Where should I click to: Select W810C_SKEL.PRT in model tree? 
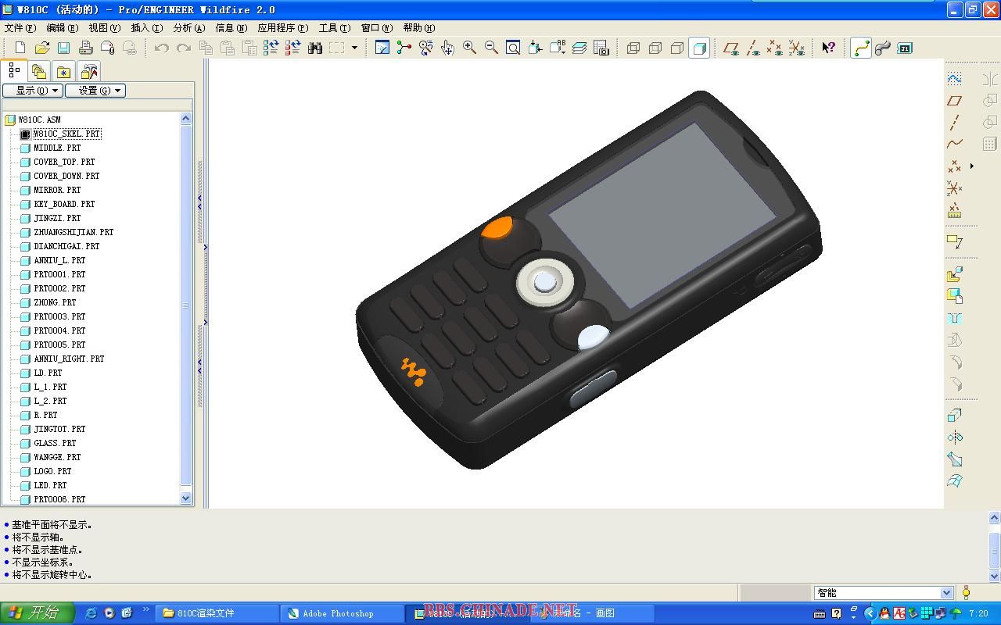pos(67,134)
